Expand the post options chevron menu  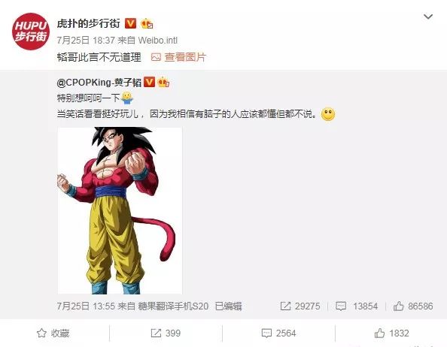click(x=428, y=17)
